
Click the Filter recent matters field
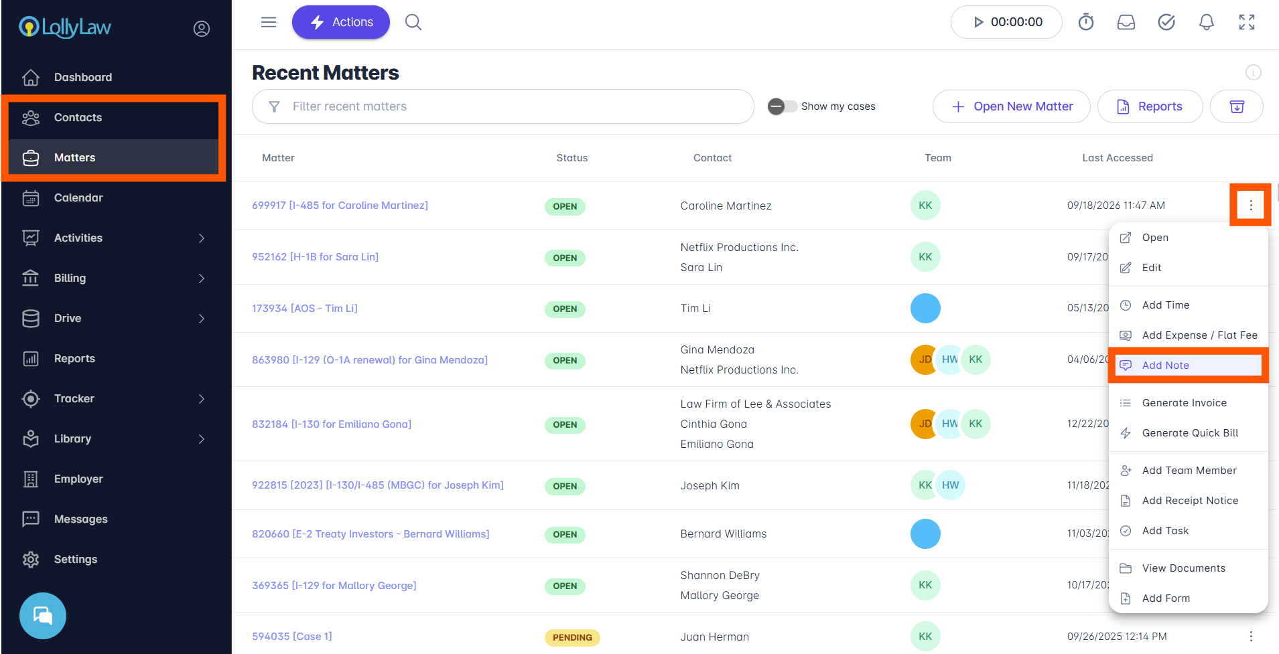[503, 106]
